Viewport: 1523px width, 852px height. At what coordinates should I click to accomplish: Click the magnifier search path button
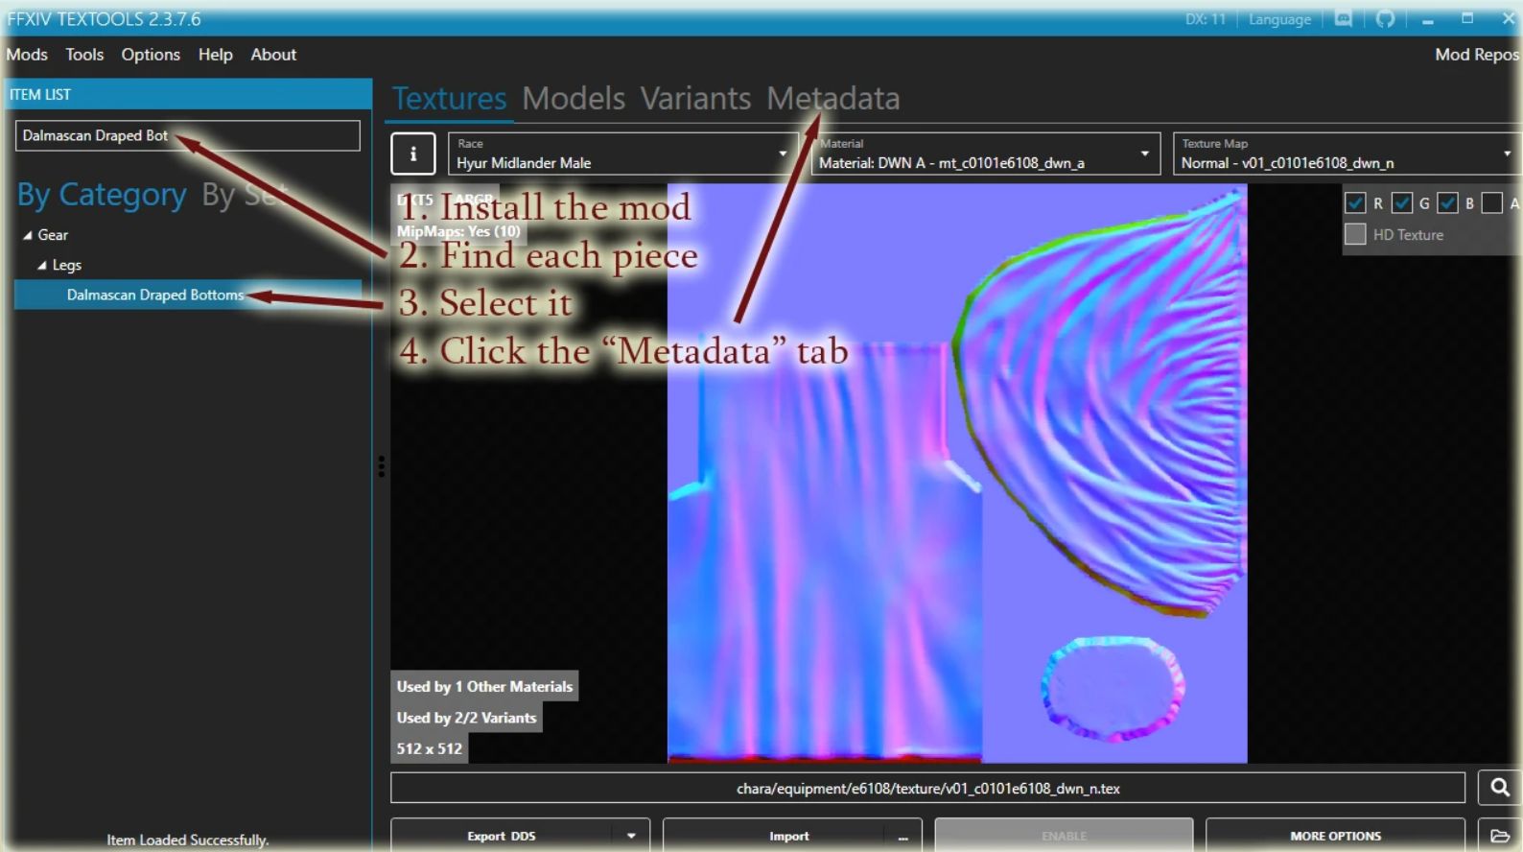1500,788
